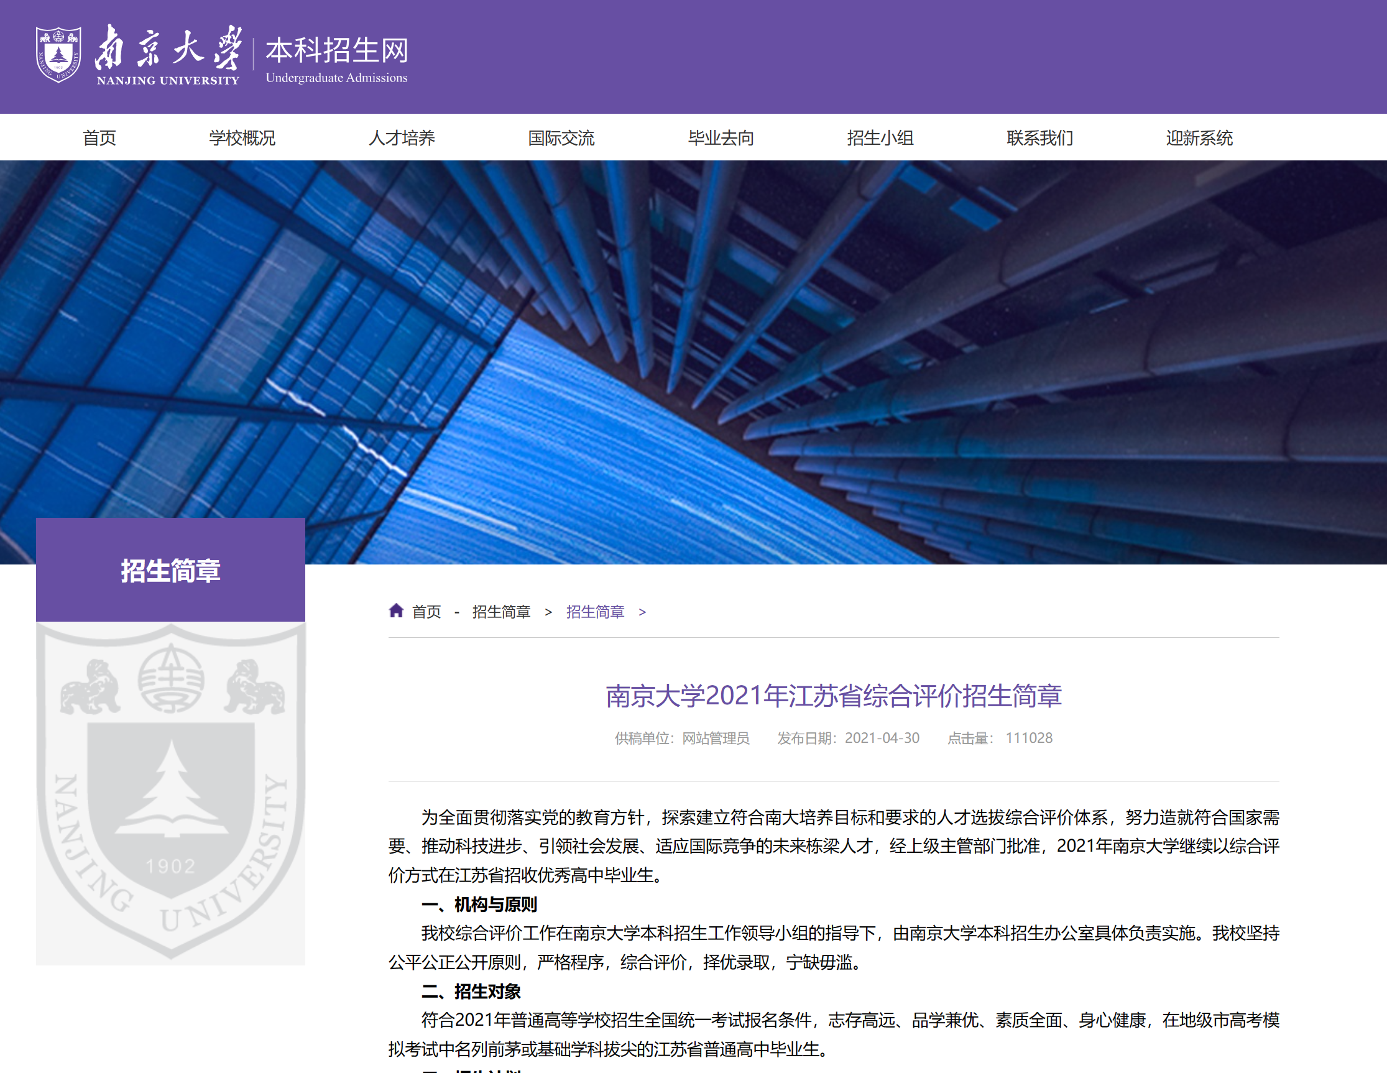Open the 学校概况 menu item

click(x=242, y=138)
